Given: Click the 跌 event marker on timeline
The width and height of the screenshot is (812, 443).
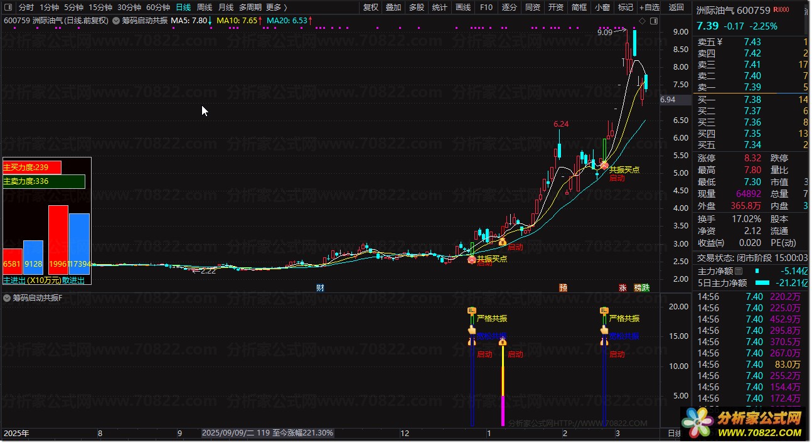Looking at the screenshot, I should coord(646,288).
